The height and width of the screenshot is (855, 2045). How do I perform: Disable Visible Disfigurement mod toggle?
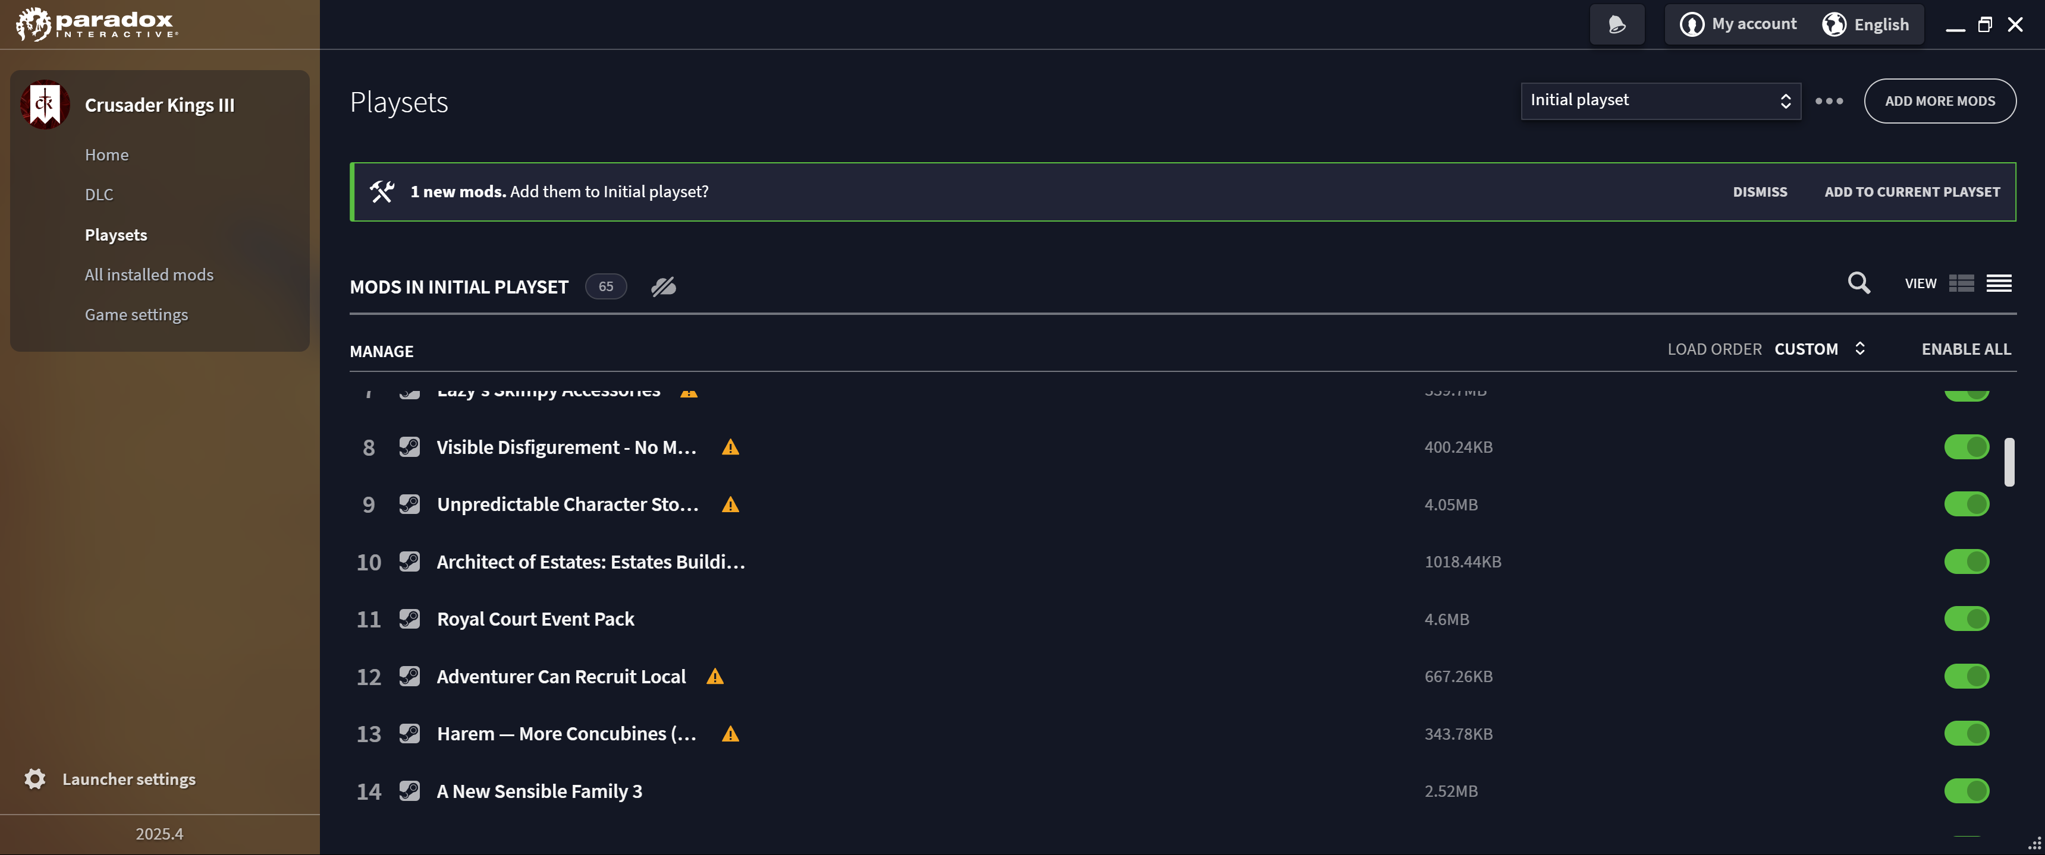tap(1967, 447)
